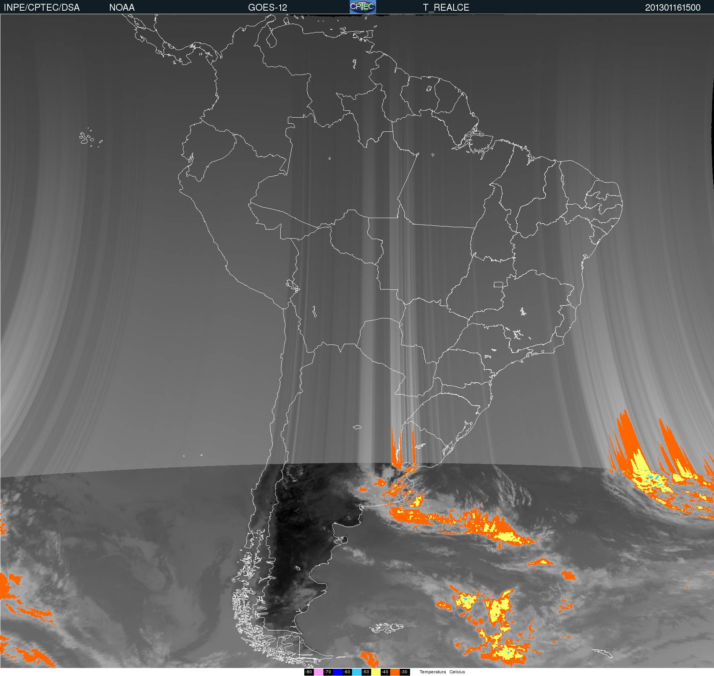
Task: Click the -70 legend value
Action: [328, 672]
